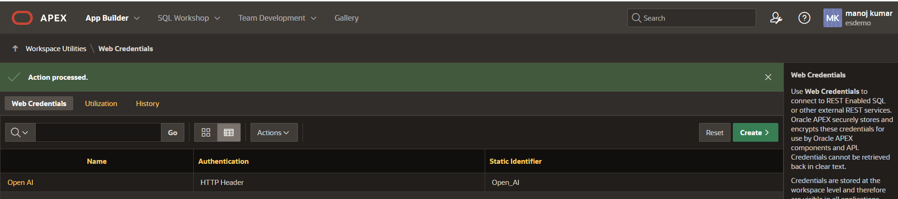Open the search column selector dropdown

(20, 132)
